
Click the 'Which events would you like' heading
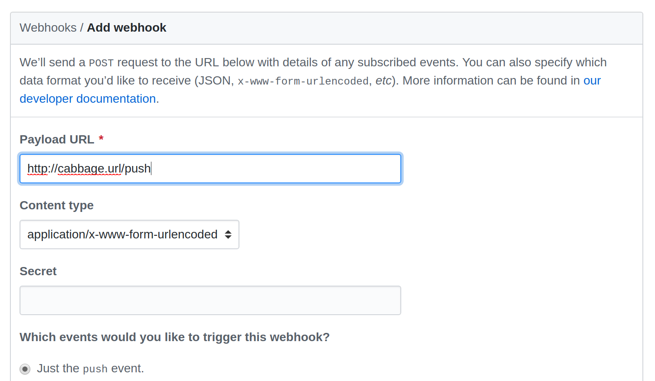[x=174, y=337]
